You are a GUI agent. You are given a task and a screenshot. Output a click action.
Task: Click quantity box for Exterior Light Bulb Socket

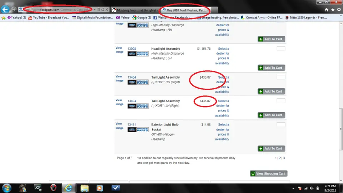[x=281, y=125]
